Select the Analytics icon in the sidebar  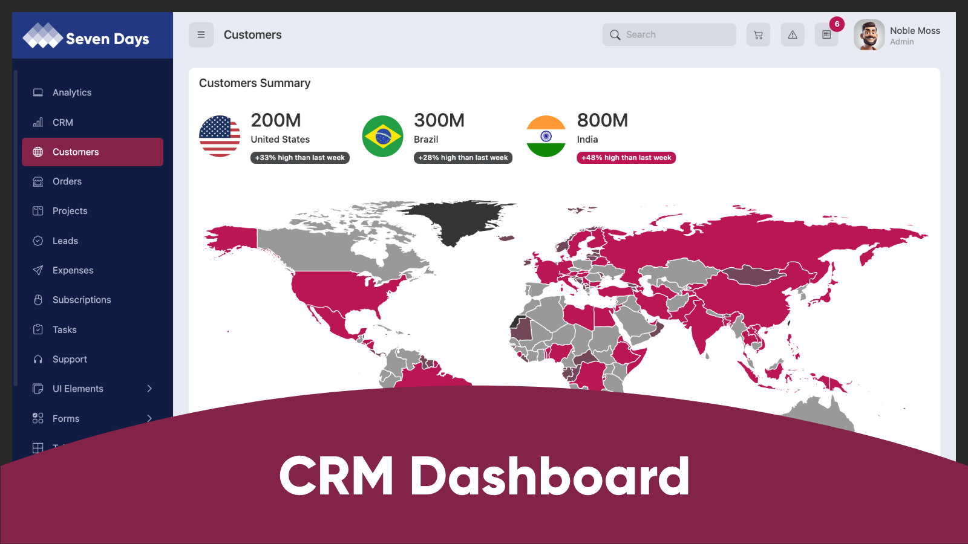tap(38, 92)
